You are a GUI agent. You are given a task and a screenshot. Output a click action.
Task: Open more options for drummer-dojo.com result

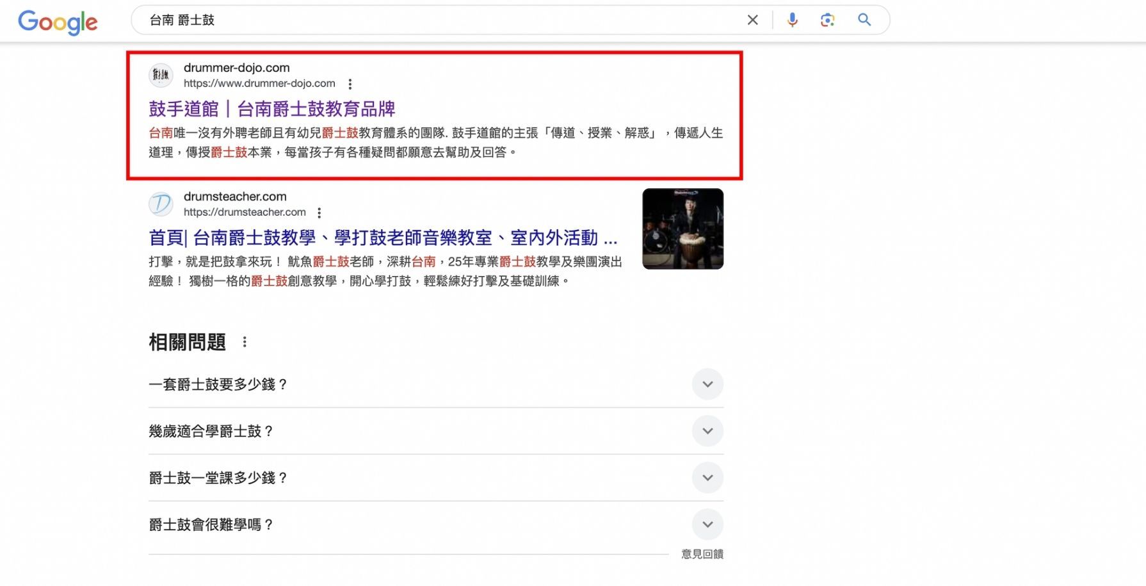pos(350,84)
